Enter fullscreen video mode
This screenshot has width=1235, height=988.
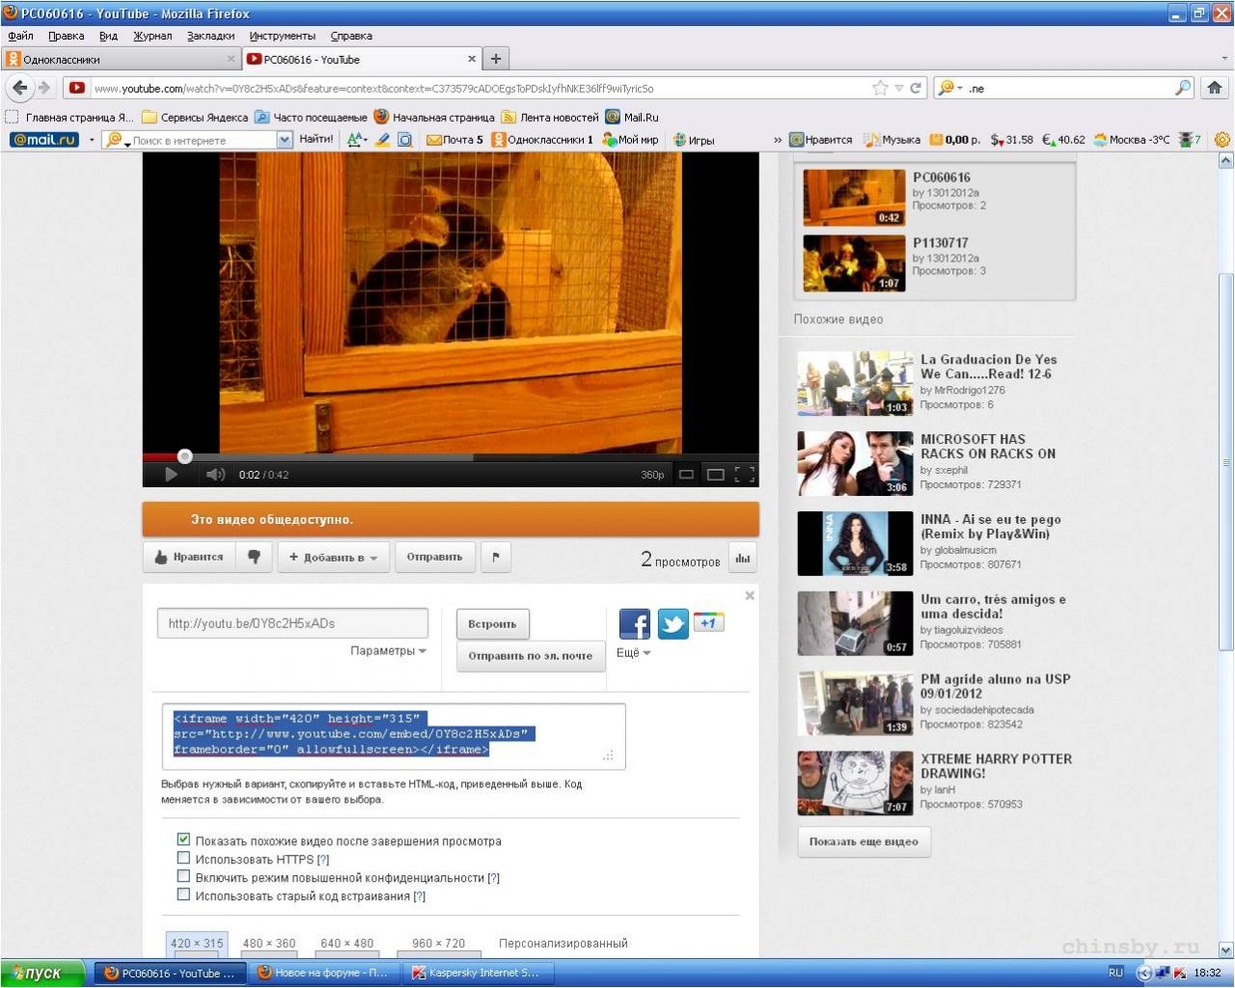coord(744,474)
